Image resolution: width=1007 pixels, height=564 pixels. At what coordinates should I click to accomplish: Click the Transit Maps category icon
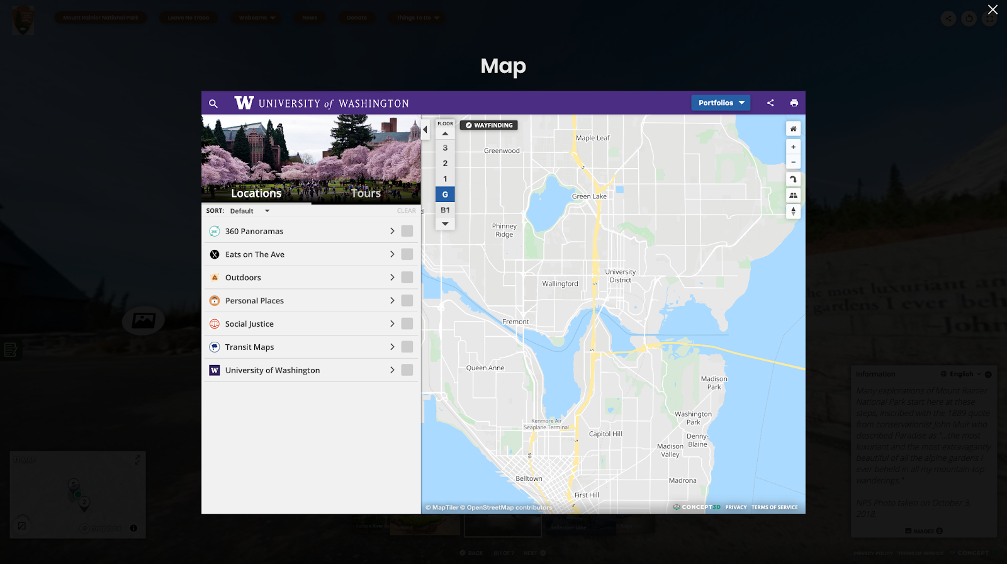215,347
